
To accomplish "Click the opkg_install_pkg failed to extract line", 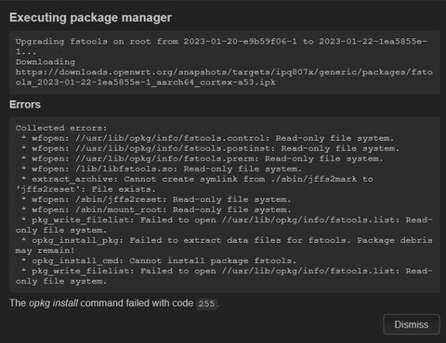I will point(224,245).
